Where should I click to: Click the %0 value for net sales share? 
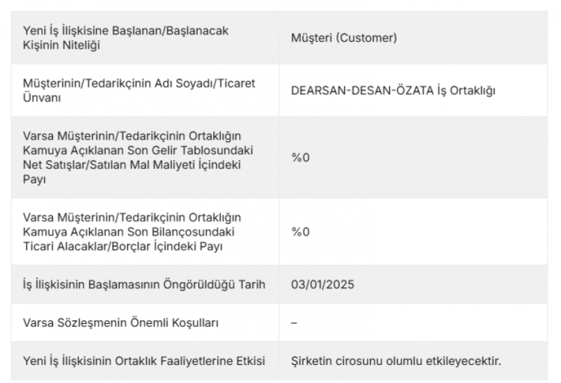pyautogui.click(x=300, y=159)
